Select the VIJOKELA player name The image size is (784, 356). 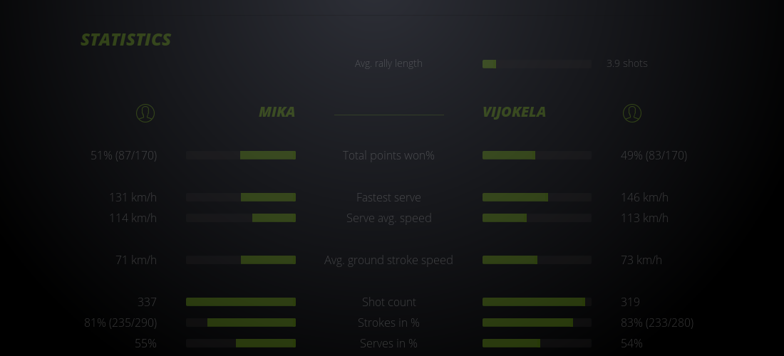(x=514, y=112)
